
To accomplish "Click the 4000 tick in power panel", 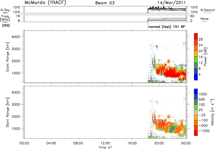I will click(x=16, y=37).
